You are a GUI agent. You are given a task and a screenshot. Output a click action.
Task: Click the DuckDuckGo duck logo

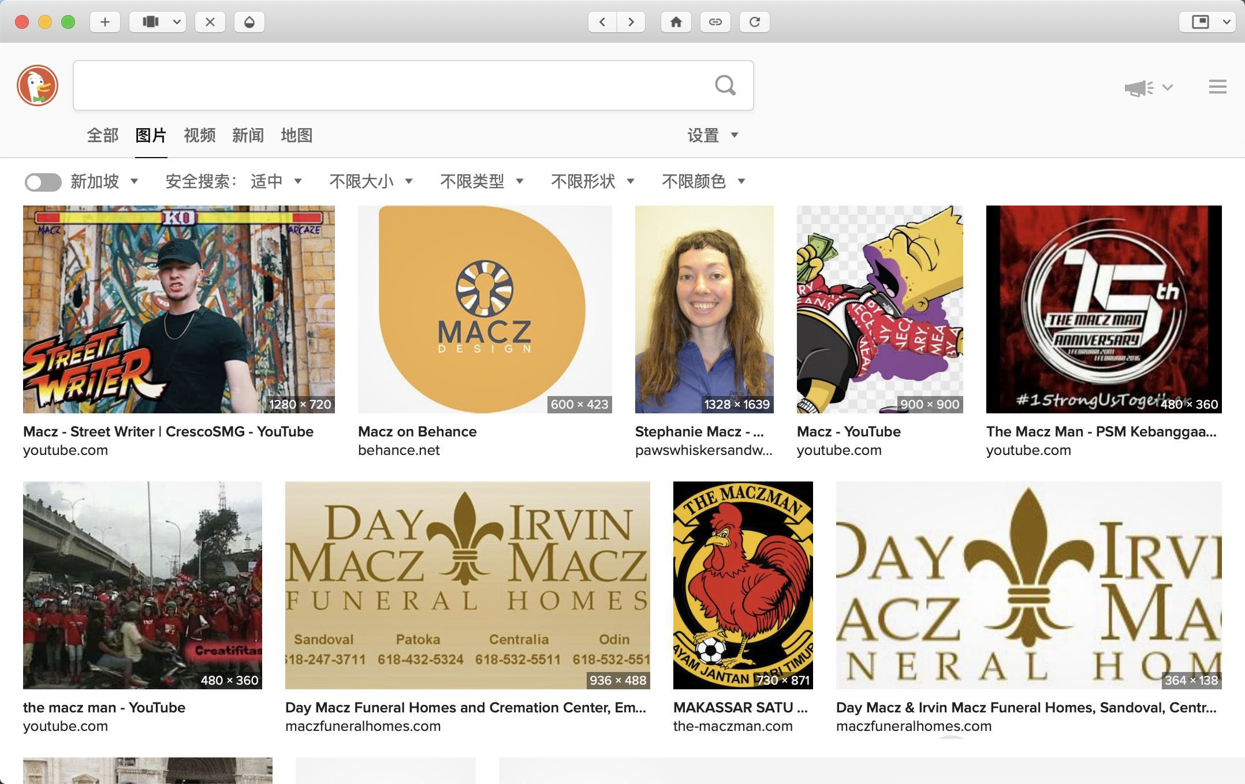point(38,85)
